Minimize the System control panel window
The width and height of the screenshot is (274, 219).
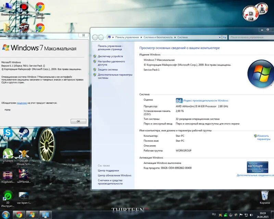click(x=262, y=30)
